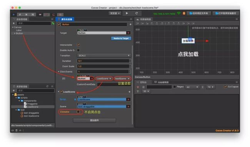The width and height of the screenshot is (250, 147).
Task: Collapse the LoadScene component section
Action: point(58,92)
